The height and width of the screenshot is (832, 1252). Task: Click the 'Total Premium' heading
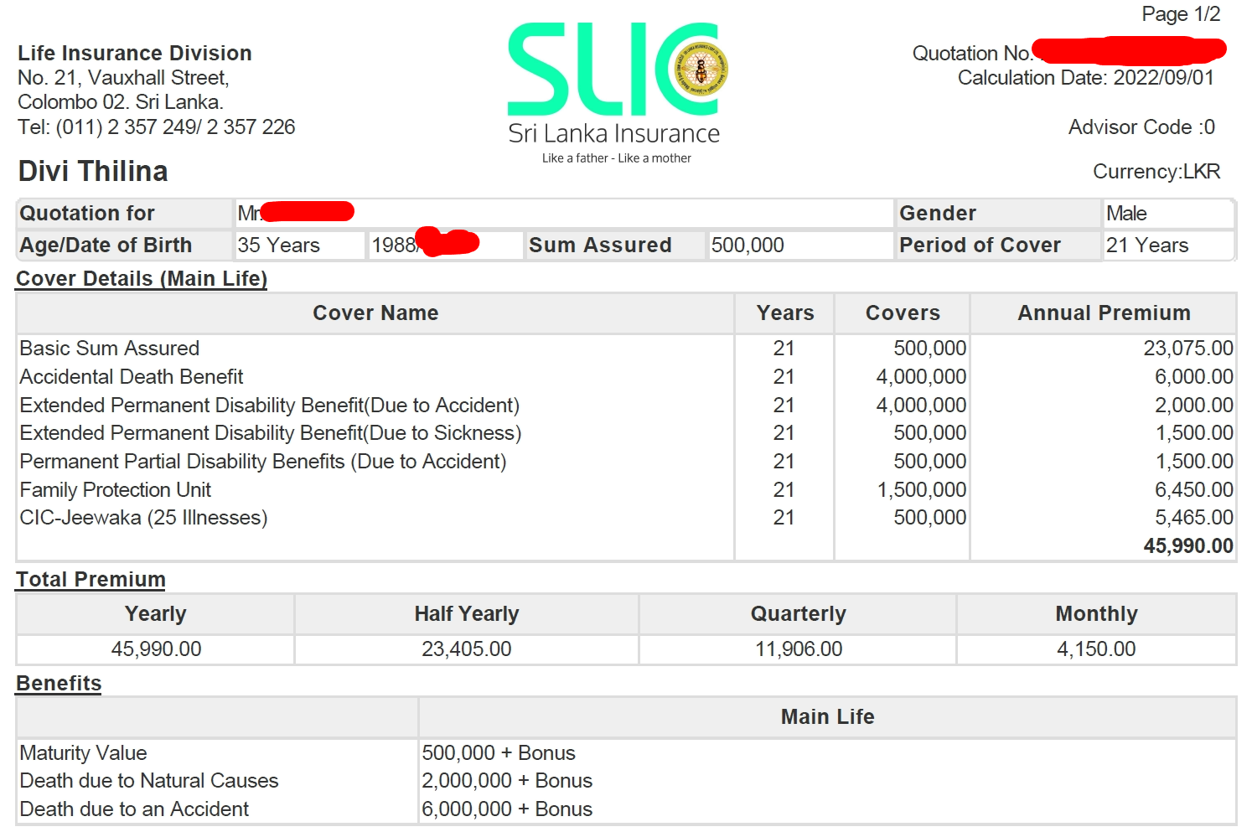91,580
